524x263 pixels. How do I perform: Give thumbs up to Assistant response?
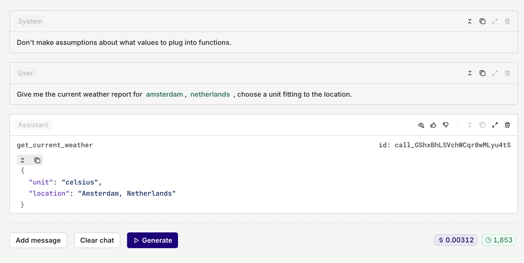(x=433, y=125)
